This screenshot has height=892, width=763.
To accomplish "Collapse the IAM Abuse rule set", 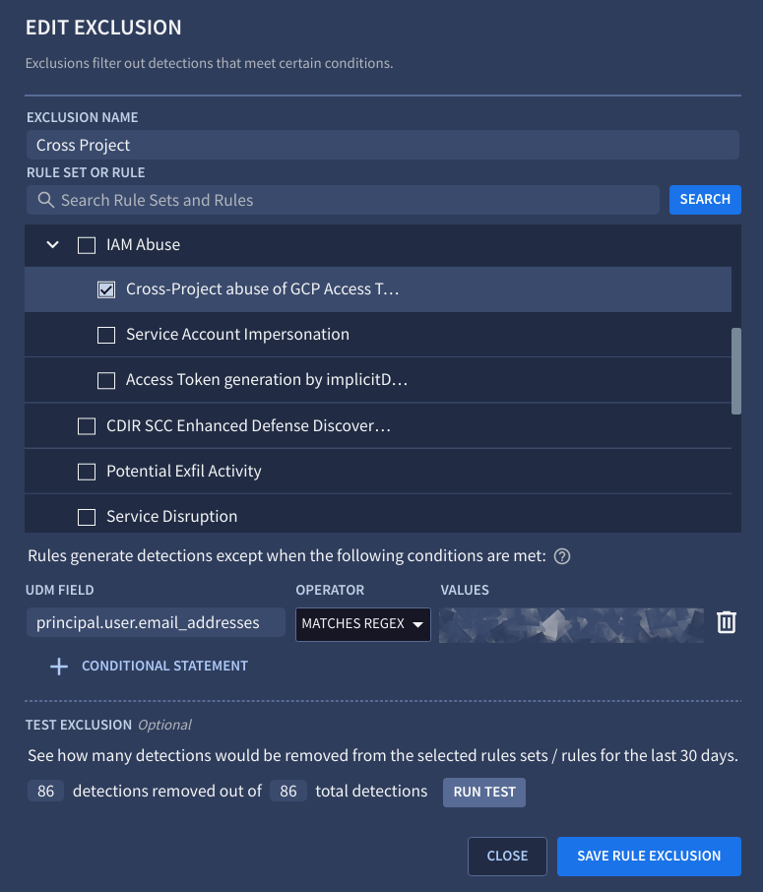I will click(x=52, y=244).
